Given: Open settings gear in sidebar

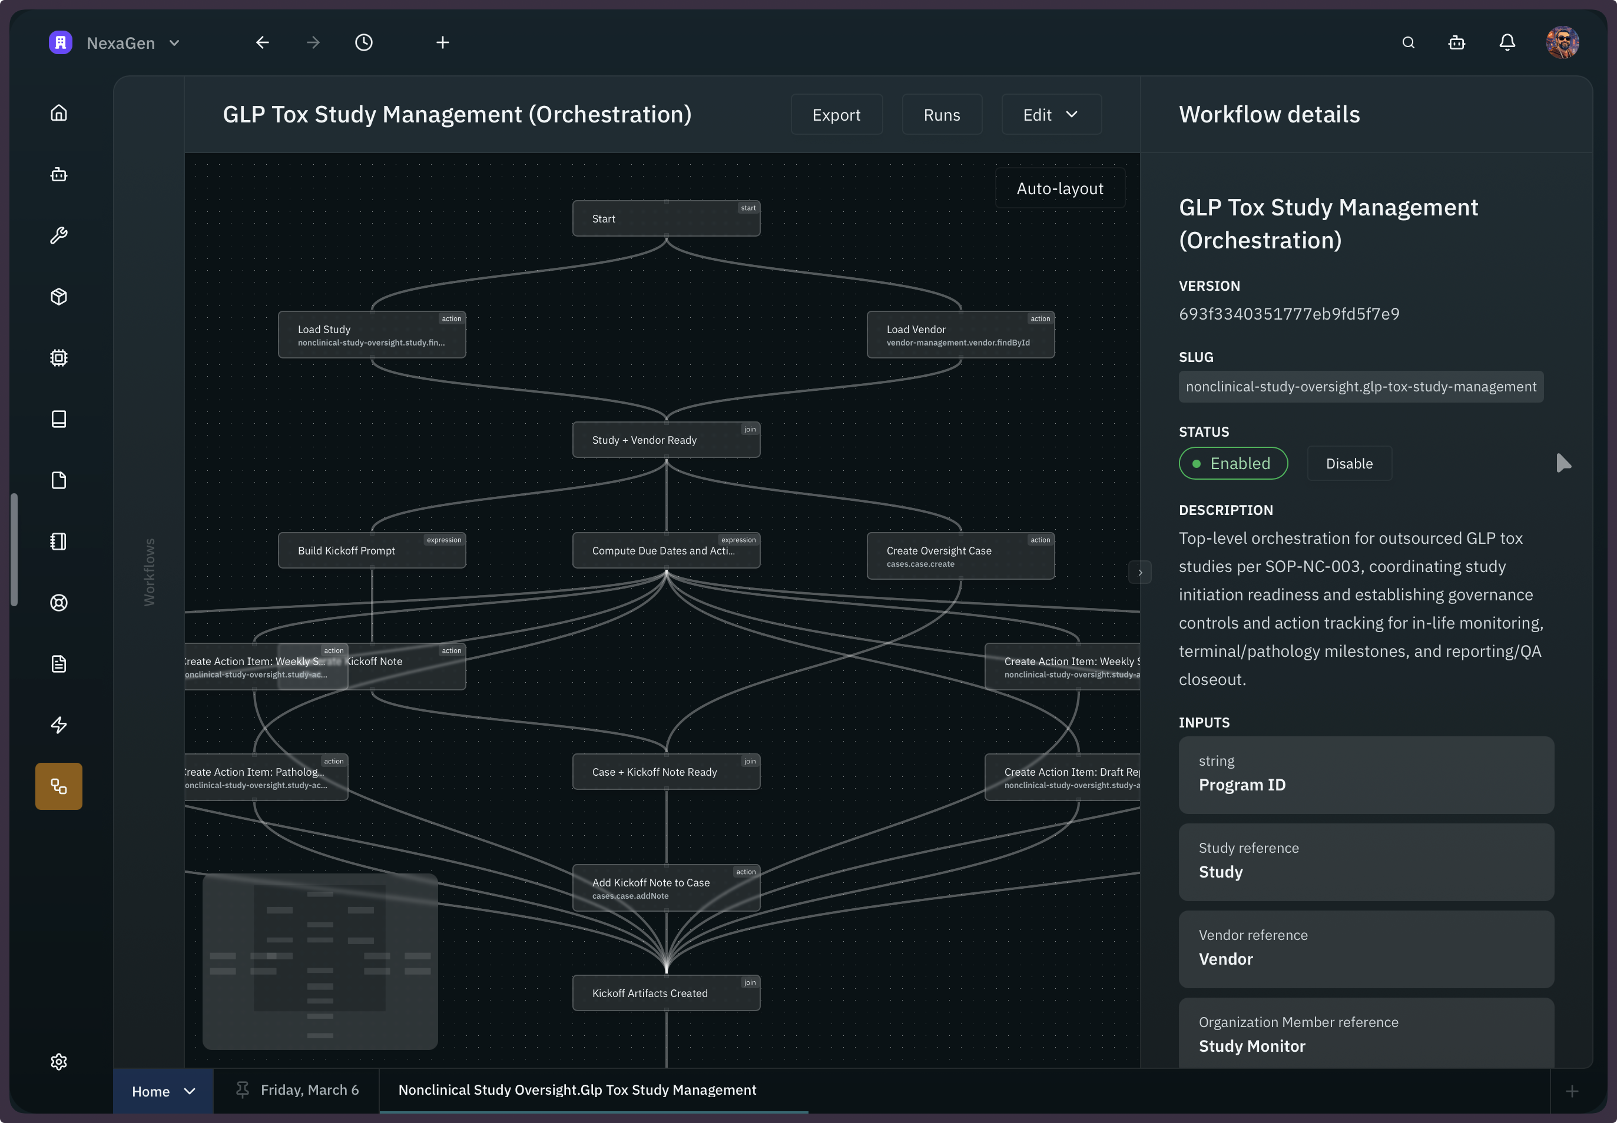Looking at the screenshot, I should pos(59,1061).
